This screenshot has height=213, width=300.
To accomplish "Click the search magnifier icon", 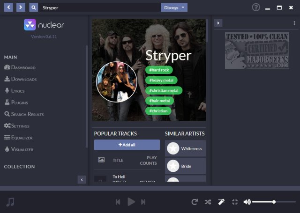I will tap(33, 7).
